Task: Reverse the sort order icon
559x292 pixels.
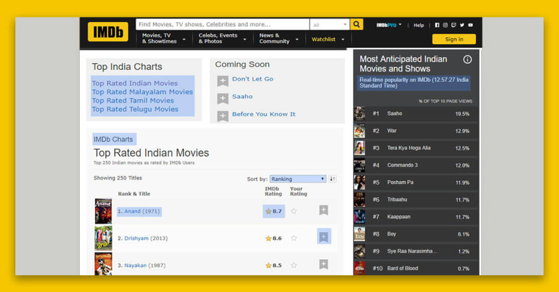Action: pyautogui.click(x=332, y=179)
